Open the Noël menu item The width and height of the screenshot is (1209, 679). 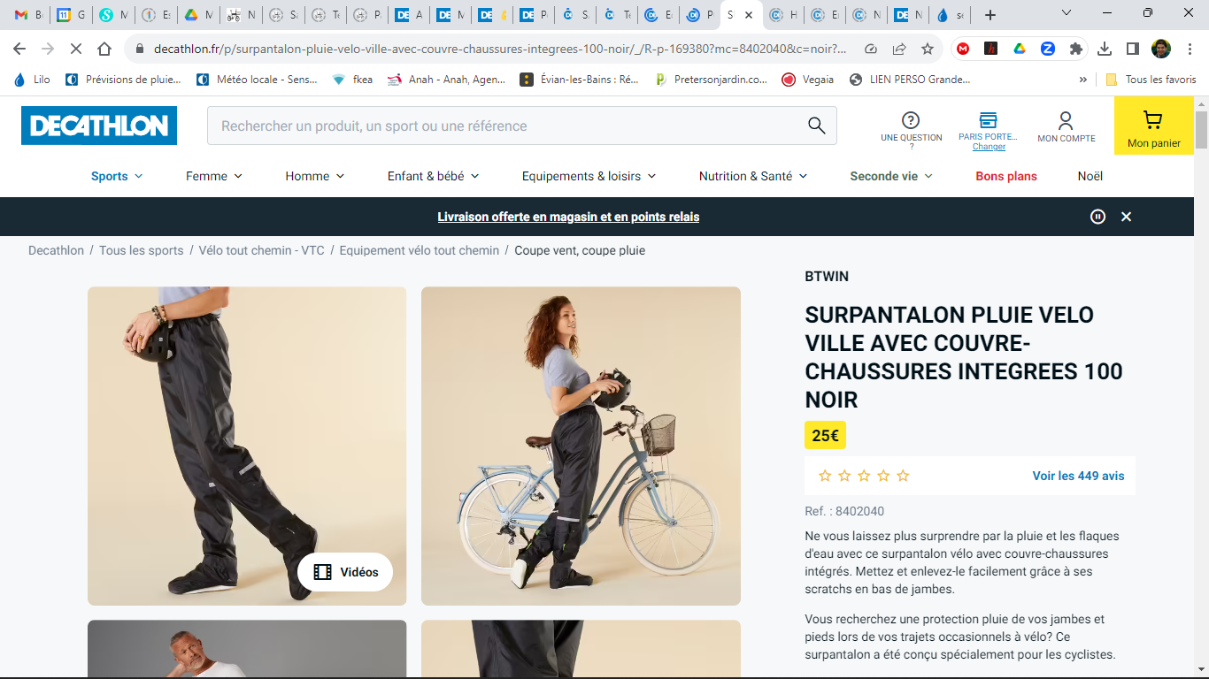(x=1090, y=176)
